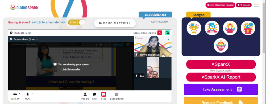Click Take Assessment
The width and height of the screenshot is (266, 104).
point(221,89)
